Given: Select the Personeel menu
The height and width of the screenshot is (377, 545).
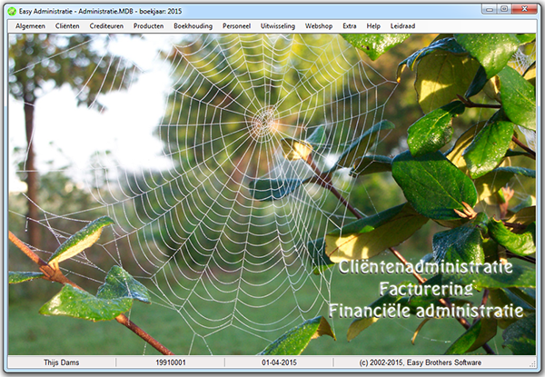Looking at the screenshot, I should coord(238,26).
